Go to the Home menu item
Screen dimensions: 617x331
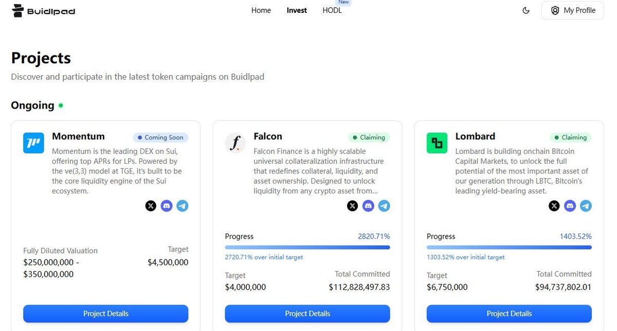pyautogui.click(x=261, y=10)
